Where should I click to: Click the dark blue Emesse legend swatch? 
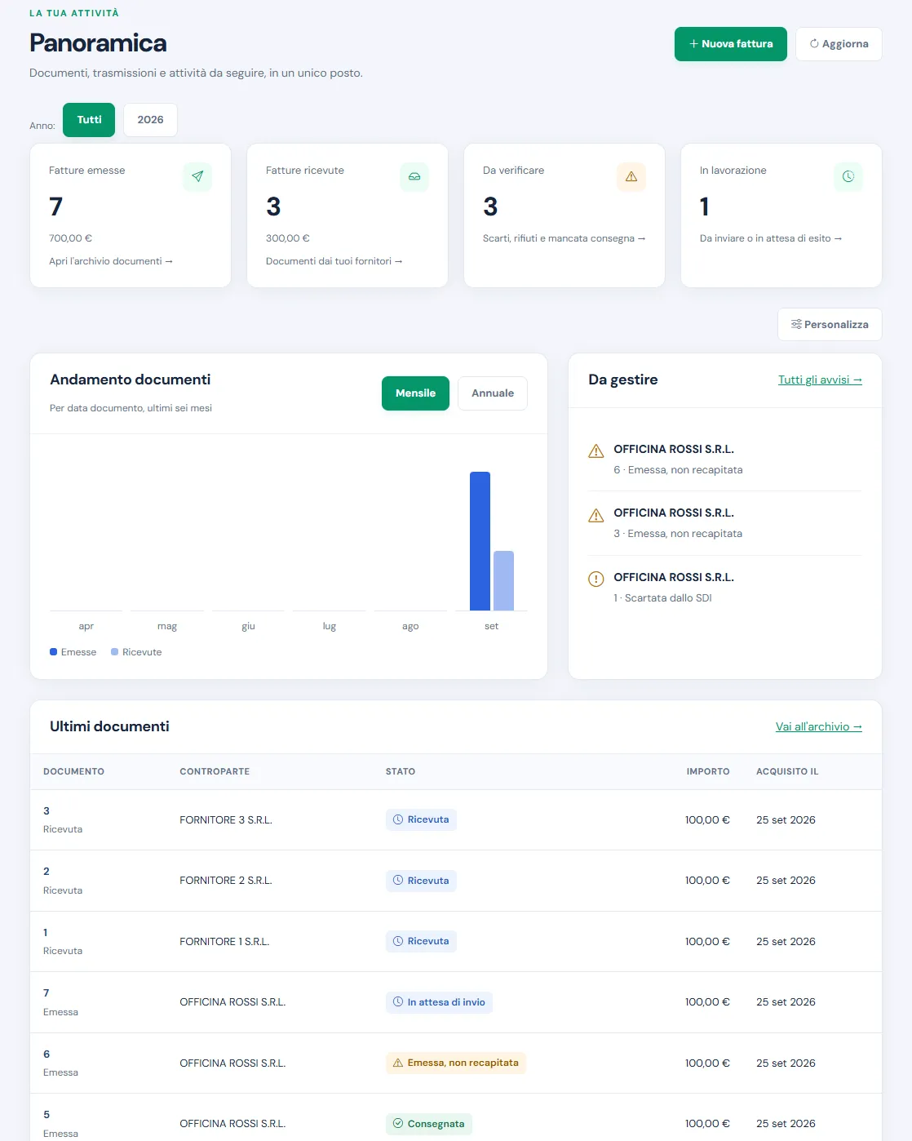pos(53,652)
